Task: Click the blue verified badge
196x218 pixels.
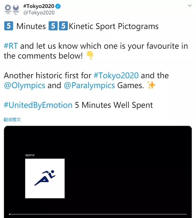Action: tap(58, 6)
